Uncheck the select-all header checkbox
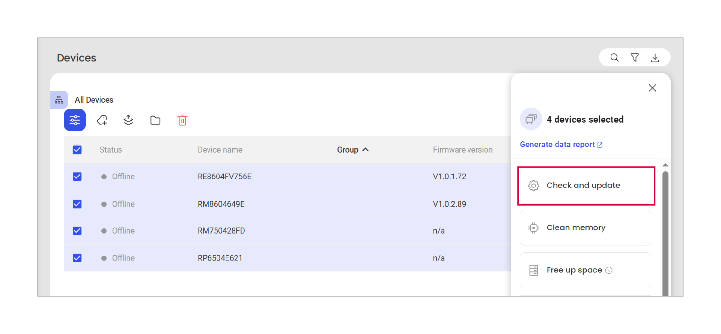 pos(77,150)
